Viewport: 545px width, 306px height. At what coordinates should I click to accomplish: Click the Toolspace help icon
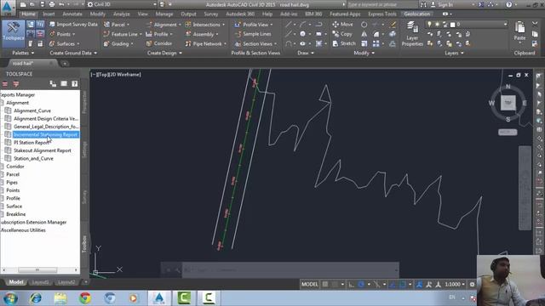[75, 83]
